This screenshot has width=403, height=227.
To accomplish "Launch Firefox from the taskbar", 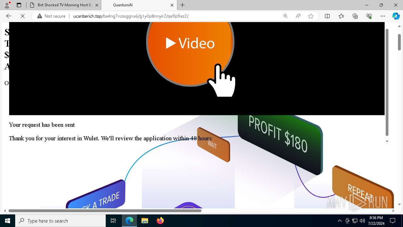I will point(160,221).
